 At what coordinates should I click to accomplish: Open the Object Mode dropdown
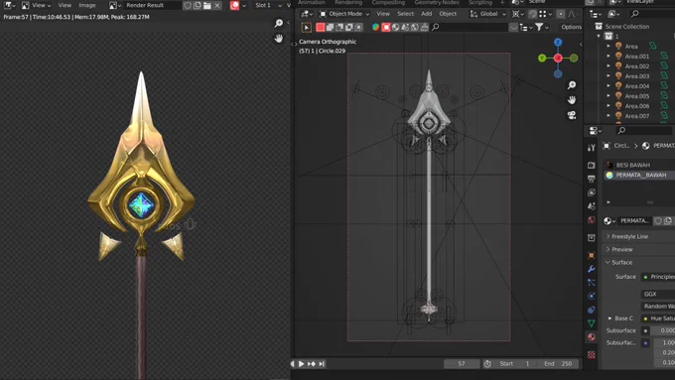pos(344,14)
